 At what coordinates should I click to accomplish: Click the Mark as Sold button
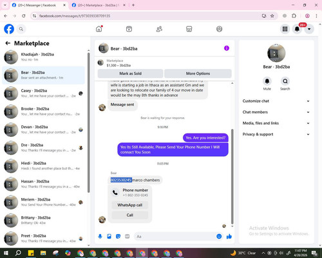tap(130, 74)
